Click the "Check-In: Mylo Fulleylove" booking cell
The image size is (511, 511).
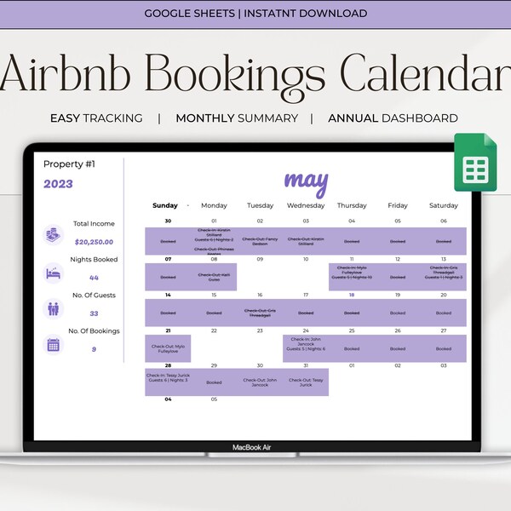(352, 277)
